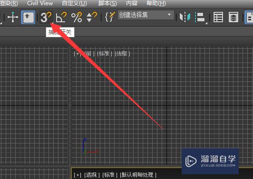The width and height of the screenshot is (253, 179).
Task: Click the [透视] viewport view label
Action: coord(92,175)
